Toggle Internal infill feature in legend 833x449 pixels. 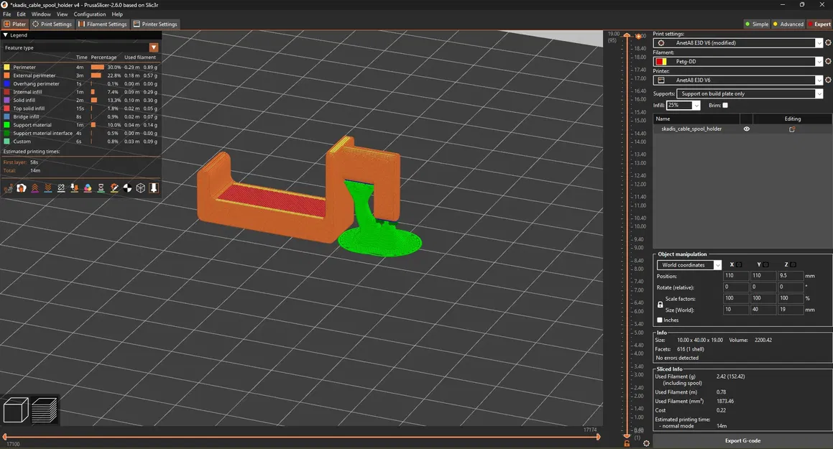point(80,92)
